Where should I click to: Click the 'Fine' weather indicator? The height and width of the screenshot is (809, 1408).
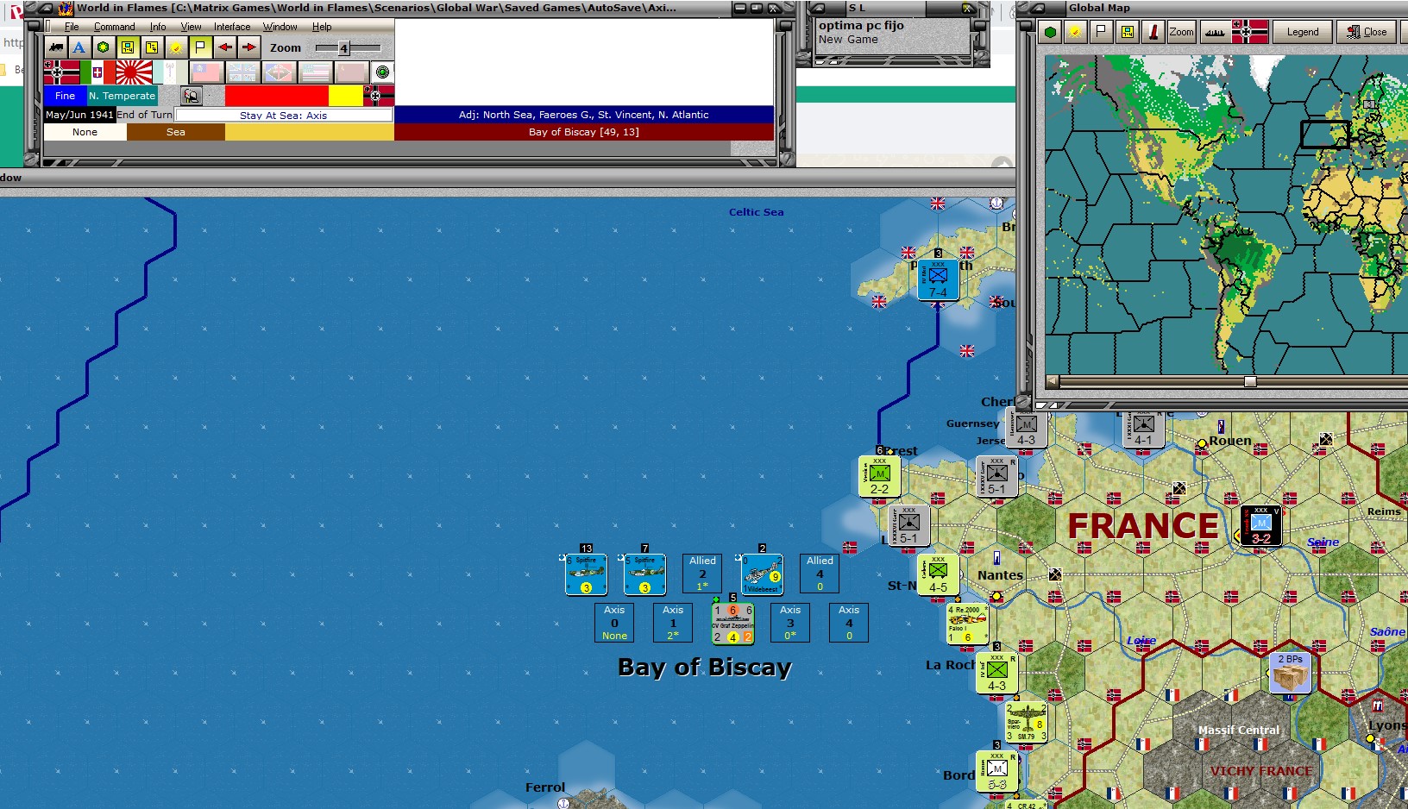pyautogui.click(x=66, y=96)
